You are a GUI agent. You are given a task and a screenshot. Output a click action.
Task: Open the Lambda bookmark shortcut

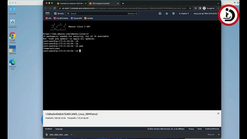click(x=88, y=18)
